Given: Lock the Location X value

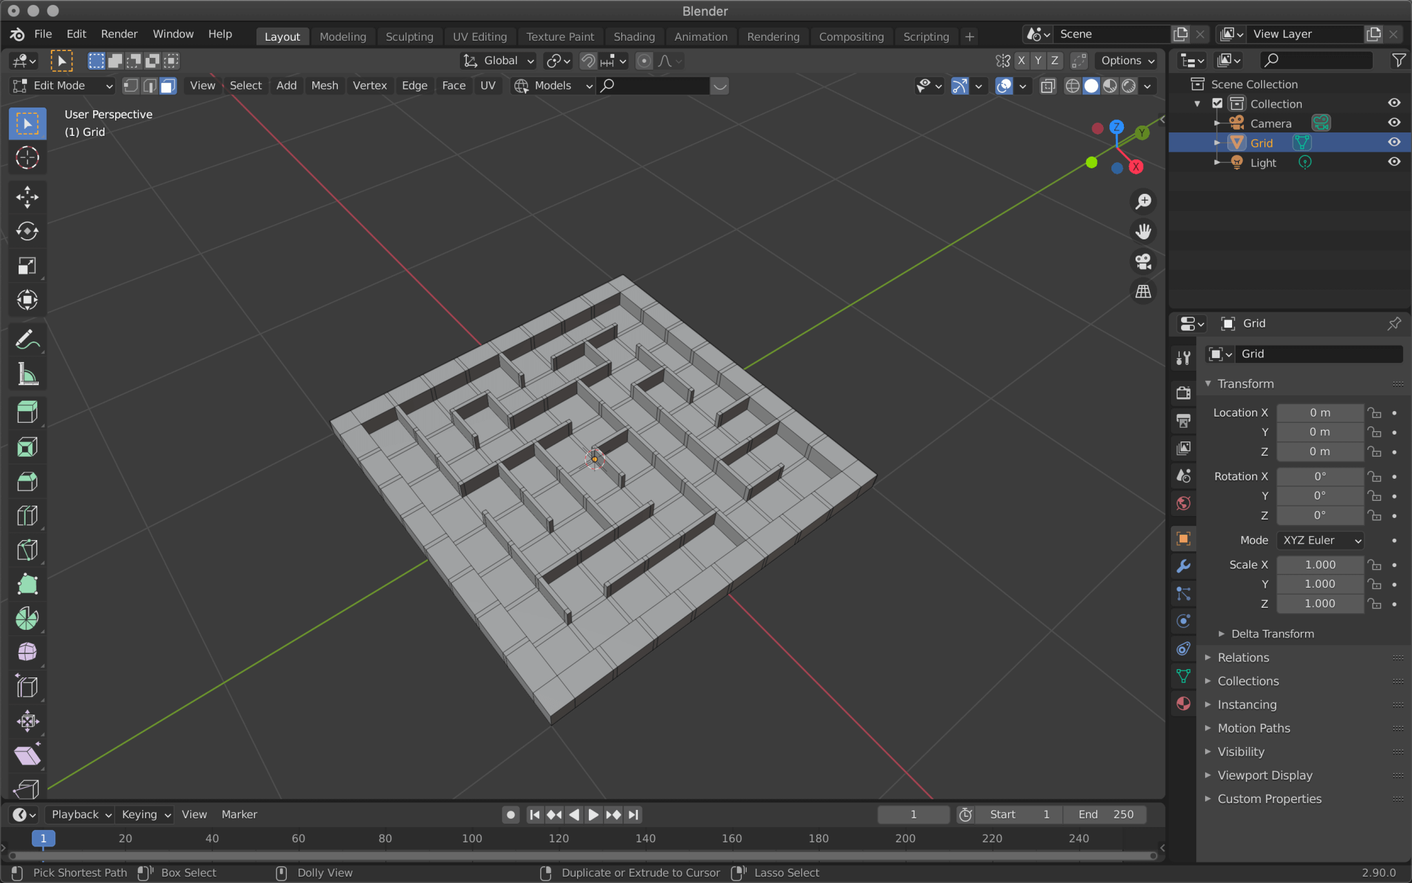Looking at the screenshot, I should [1375, 412].
